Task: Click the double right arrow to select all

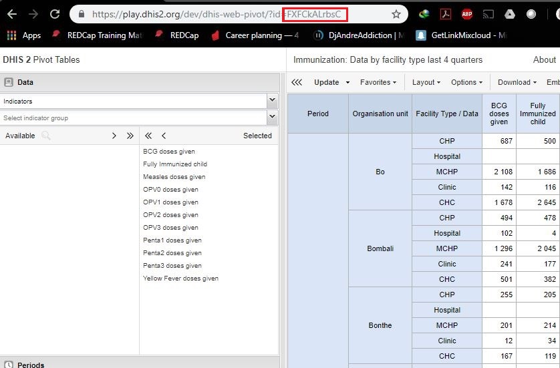Action: point(130,136)
